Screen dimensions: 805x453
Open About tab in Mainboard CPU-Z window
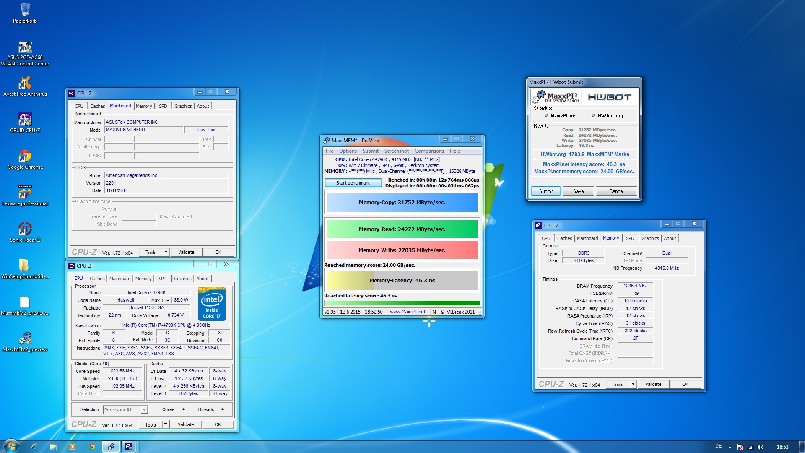(203, 106)
